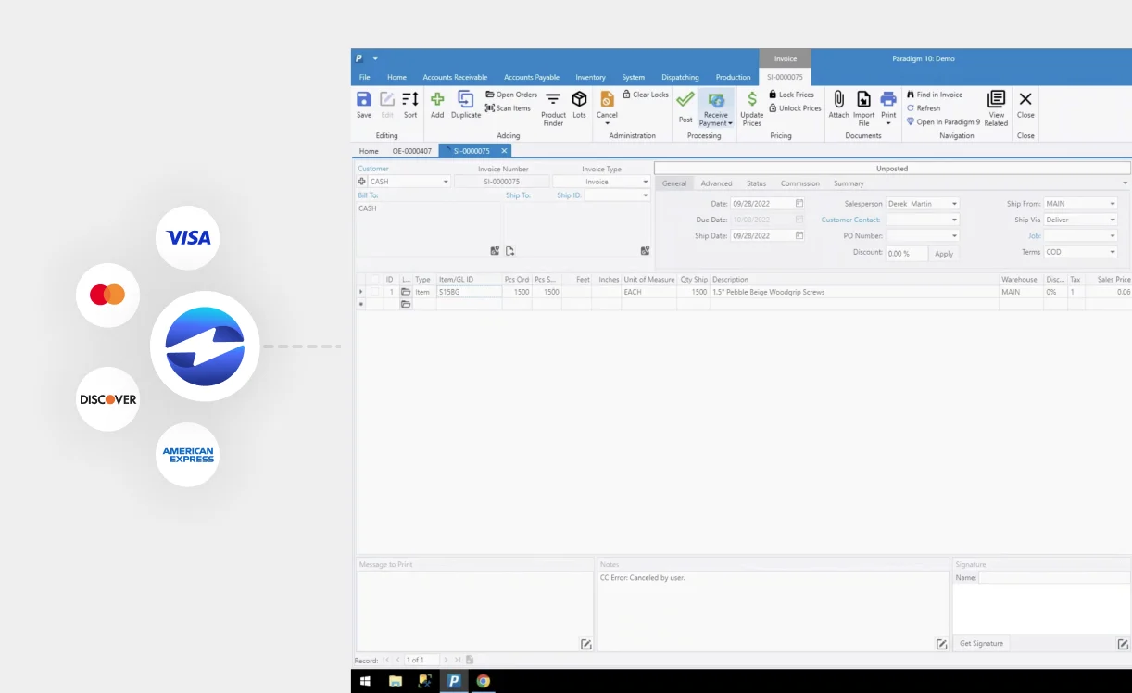Click the edit pencil icon in Notes panel
Screen dimensions: 1132x693
(942, 644)
